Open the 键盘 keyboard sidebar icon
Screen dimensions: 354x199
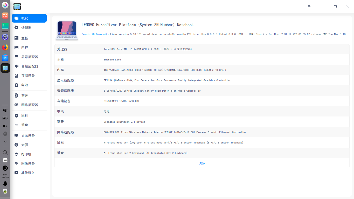pos(16,125)
